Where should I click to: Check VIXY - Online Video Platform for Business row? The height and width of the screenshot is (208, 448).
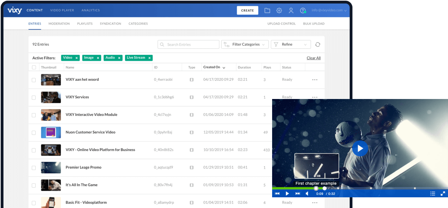tap(34, 150)
